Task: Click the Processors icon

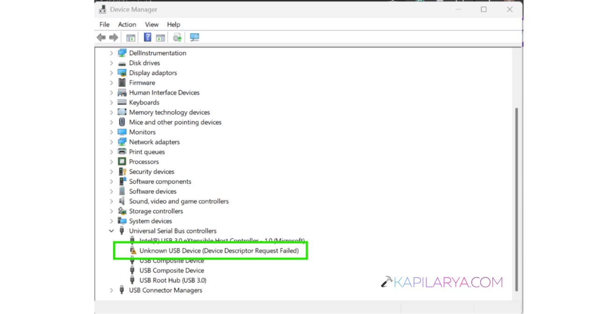Action: pos(122,161)
